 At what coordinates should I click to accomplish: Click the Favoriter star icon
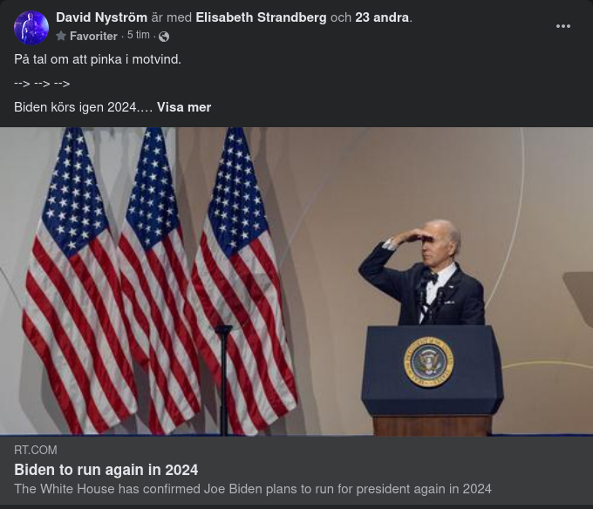pyautogui.click(x=61, y=36)
